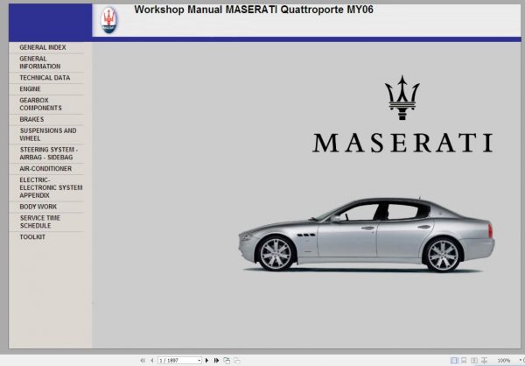The height and width of the screenshot is (366, 525).
Task: Go to previous page arrow
Action: pyautogui.click(x=152, y=361)
